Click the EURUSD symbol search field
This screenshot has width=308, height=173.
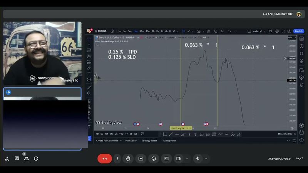click(102, 31)
